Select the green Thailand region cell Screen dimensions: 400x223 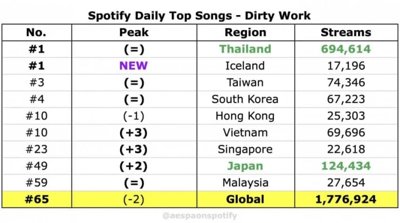pyautogui.click(x=245, y=49)
